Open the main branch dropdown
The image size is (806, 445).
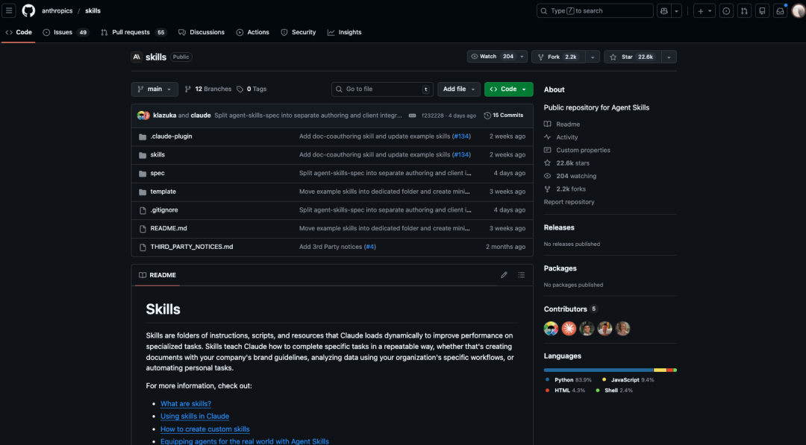click(154, 89)
